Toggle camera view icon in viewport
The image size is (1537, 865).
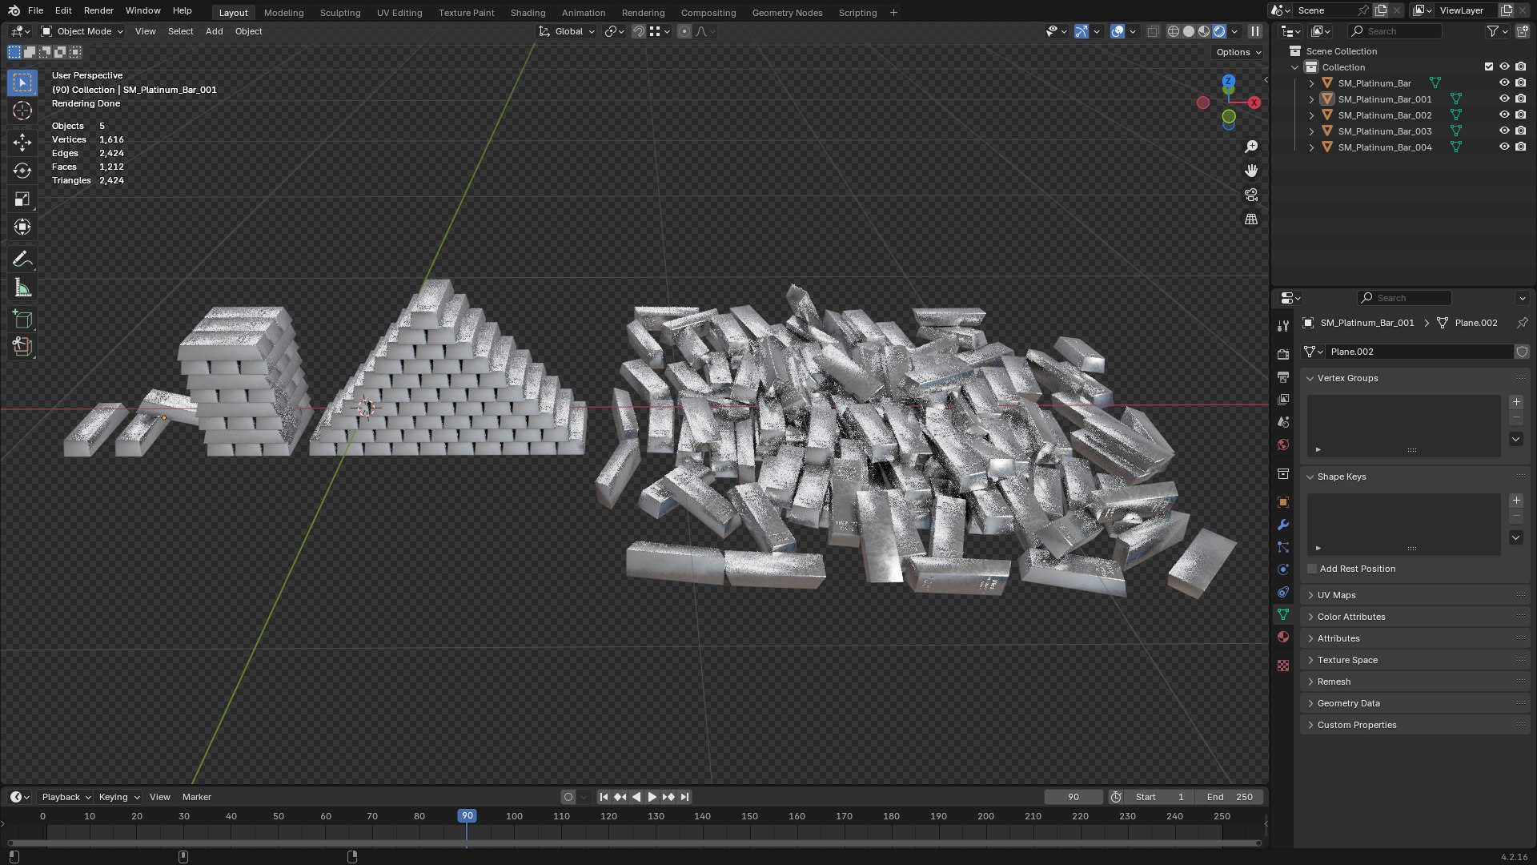(x=1251, y=195)
